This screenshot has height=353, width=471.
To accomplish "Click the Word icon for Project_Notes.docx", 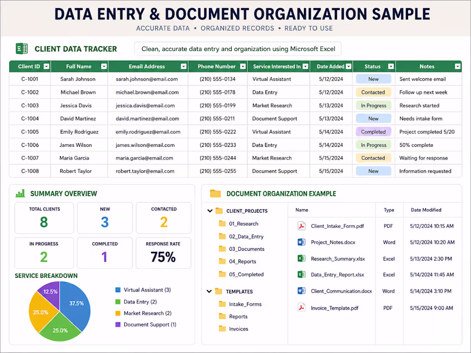I will pos(301,242).
